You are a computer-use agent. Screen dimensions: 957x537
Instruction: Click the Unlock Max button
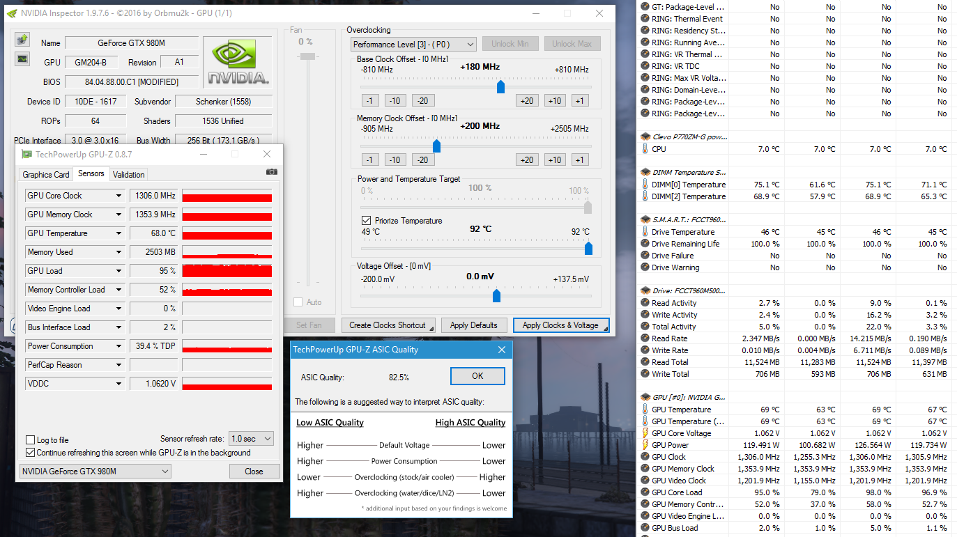572,44
